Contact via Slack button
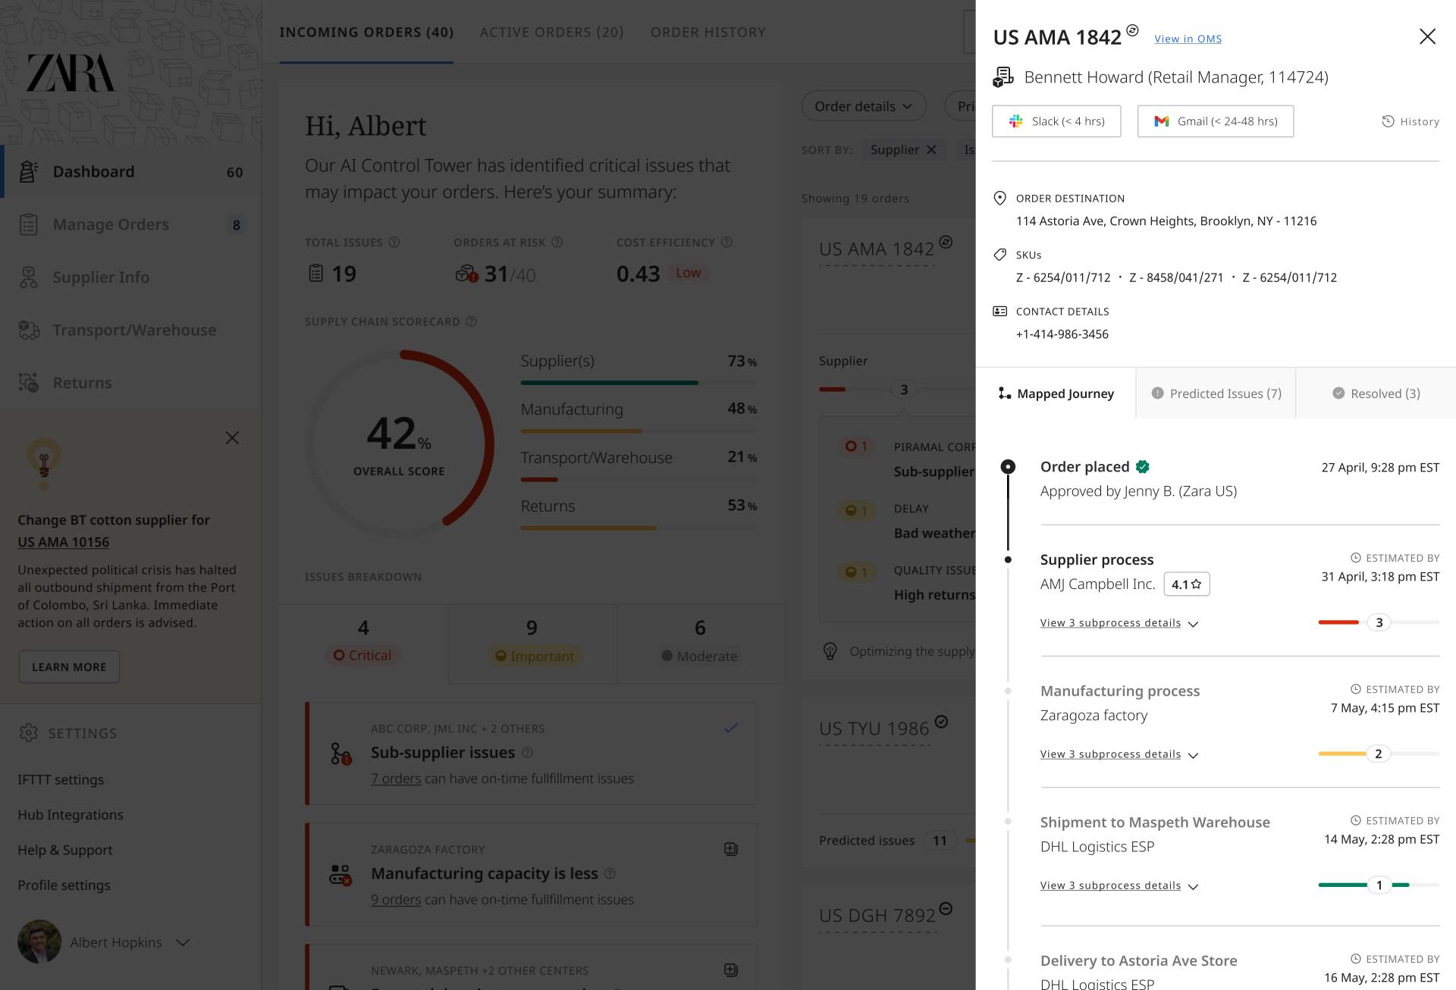Image resolution: width=1456 pixels, height=990 pixels. [x=1056, y=121]
